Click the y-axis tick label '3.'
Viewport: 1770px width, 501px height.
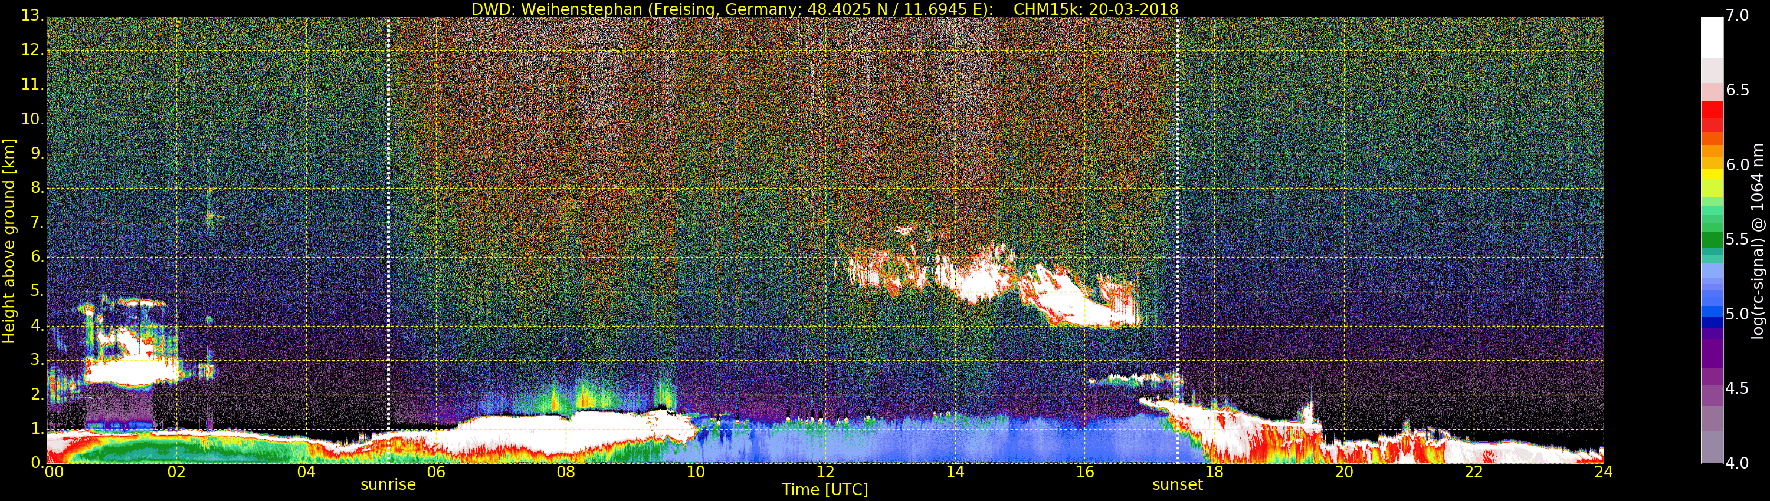(x=37, y=360)
